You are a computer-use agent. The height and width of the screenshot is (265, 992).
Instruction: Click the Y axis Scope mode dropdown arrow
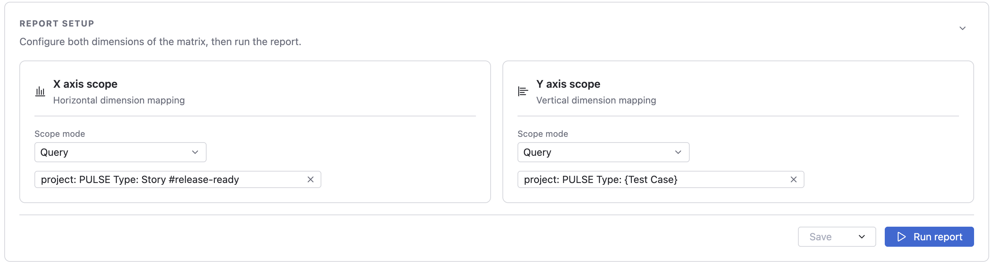[678, 152]
